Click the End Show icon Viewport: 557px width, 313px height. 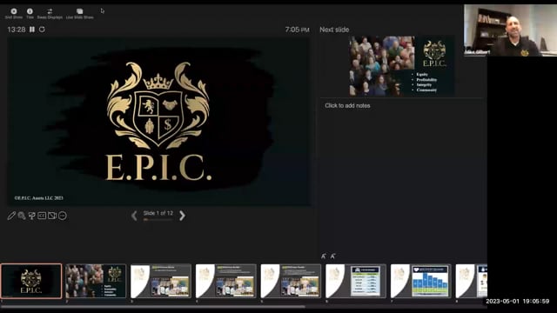14,11
